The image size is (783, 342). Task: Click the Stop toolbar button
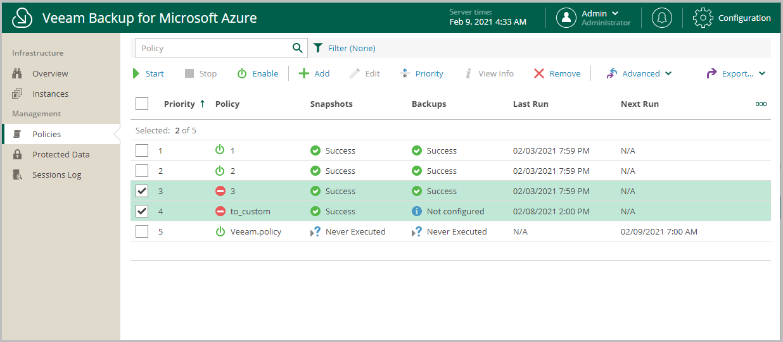pos(201,73)
